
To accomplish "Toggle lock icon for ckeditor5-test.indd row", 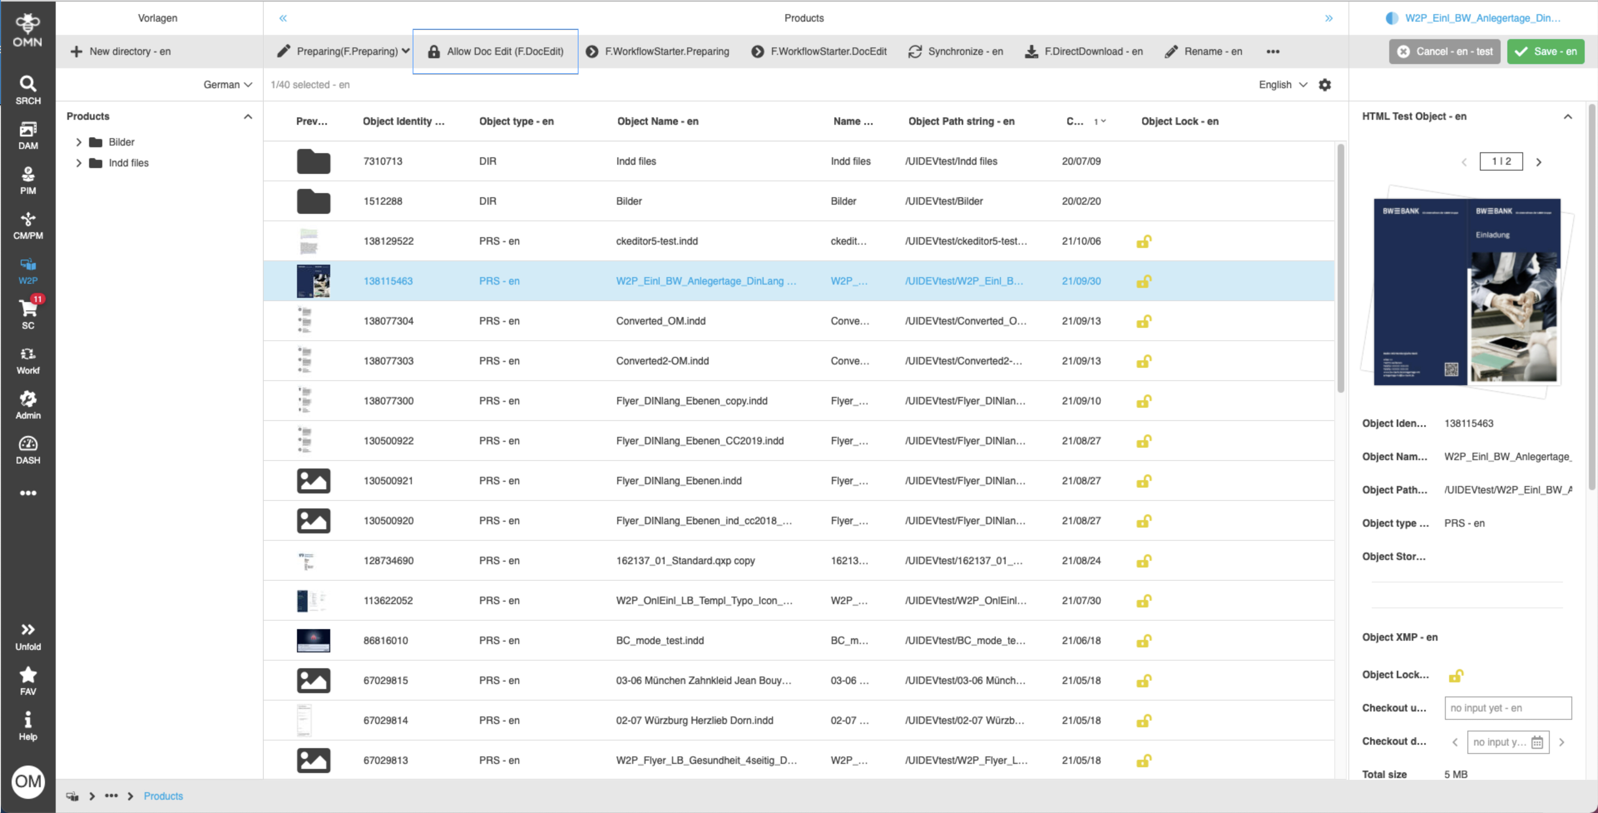I will [x=1143, y=241].
